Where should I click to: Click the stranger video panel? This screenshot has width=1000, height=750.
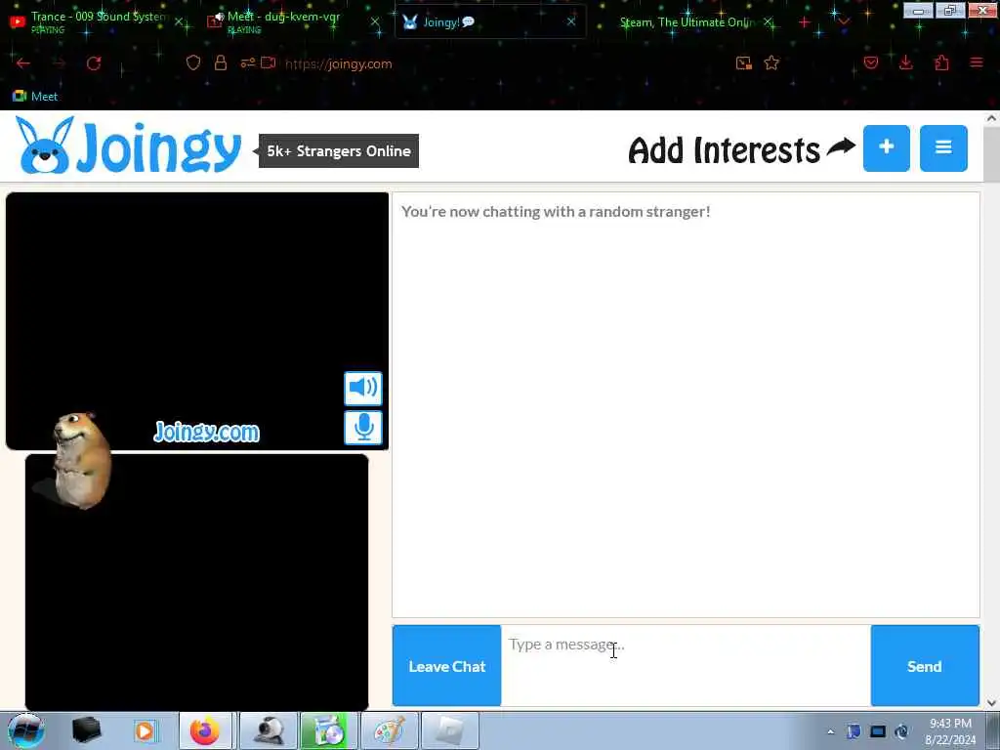click(x=197, y=320)
